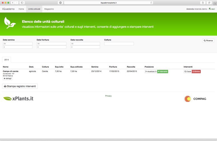Click the COMPAG logo
The height and width of the screenshot is (141, 217).
click(x=195, y=99)
